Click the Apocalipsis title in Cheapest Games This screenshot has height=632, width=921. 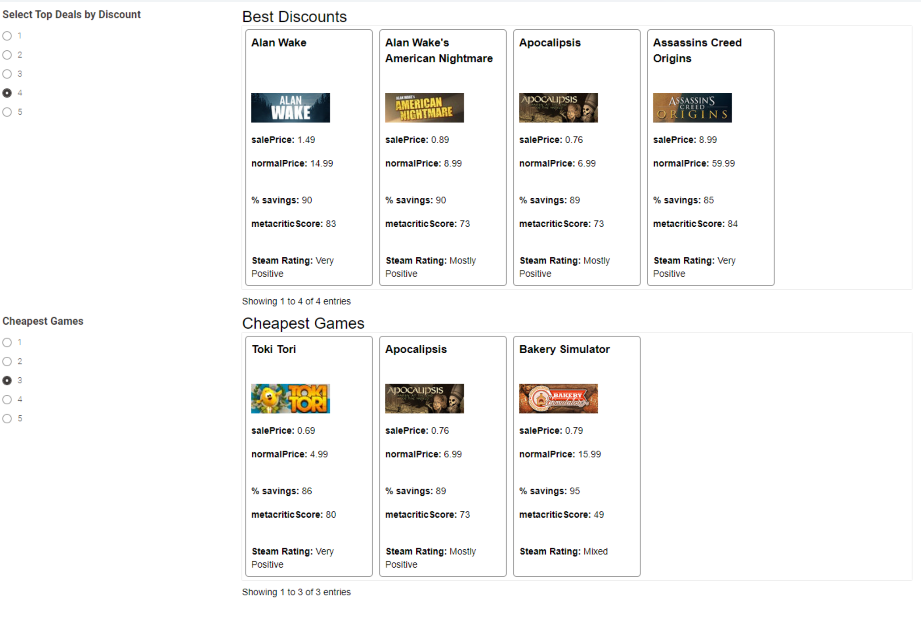click(x=416, y=349)
